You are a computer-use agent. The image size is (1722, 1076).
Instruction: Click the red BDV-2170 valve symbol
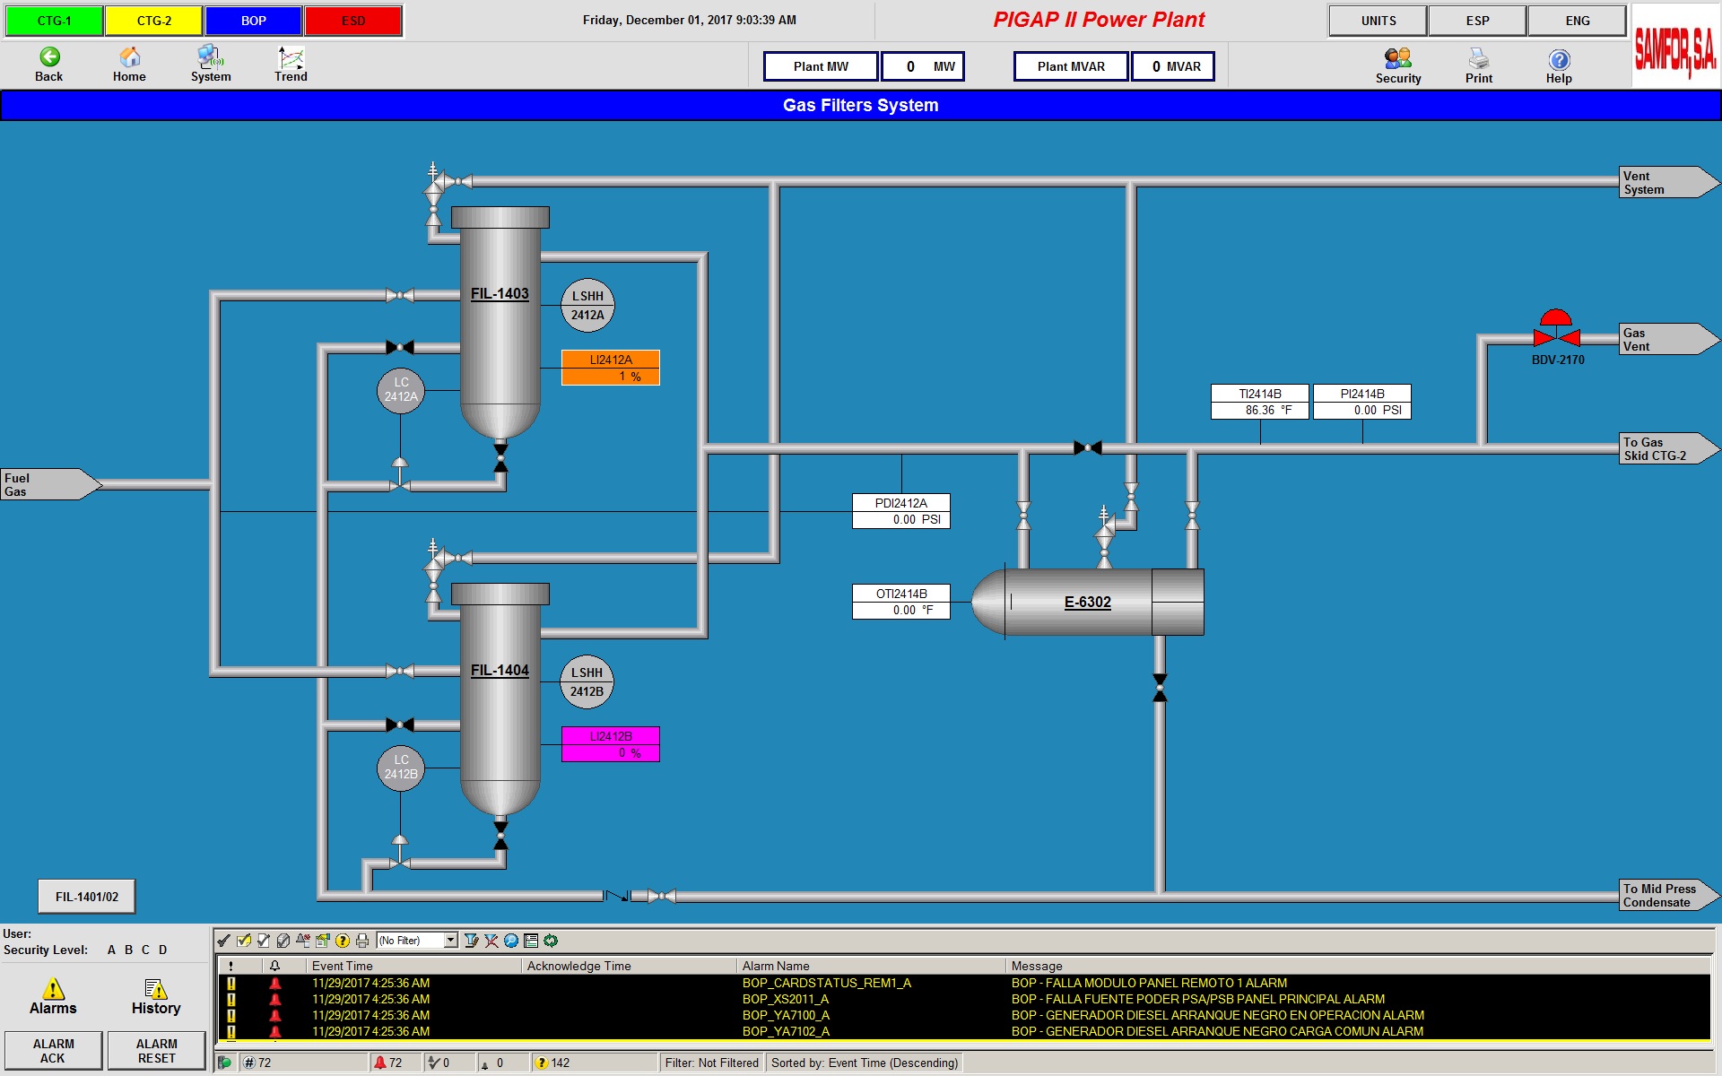1556,329
